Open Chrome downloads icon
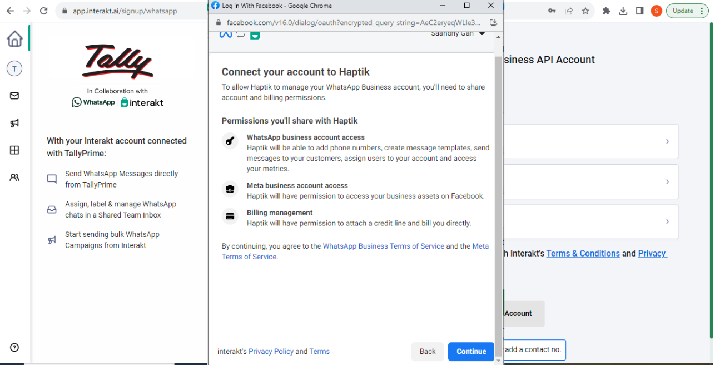The width and height of the screenshot is (715, 365). [x=623, y=11]
